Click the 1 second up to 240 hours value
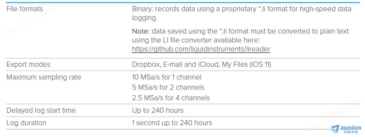The height and width of the screenshot is (137, 365). point(172,123)
